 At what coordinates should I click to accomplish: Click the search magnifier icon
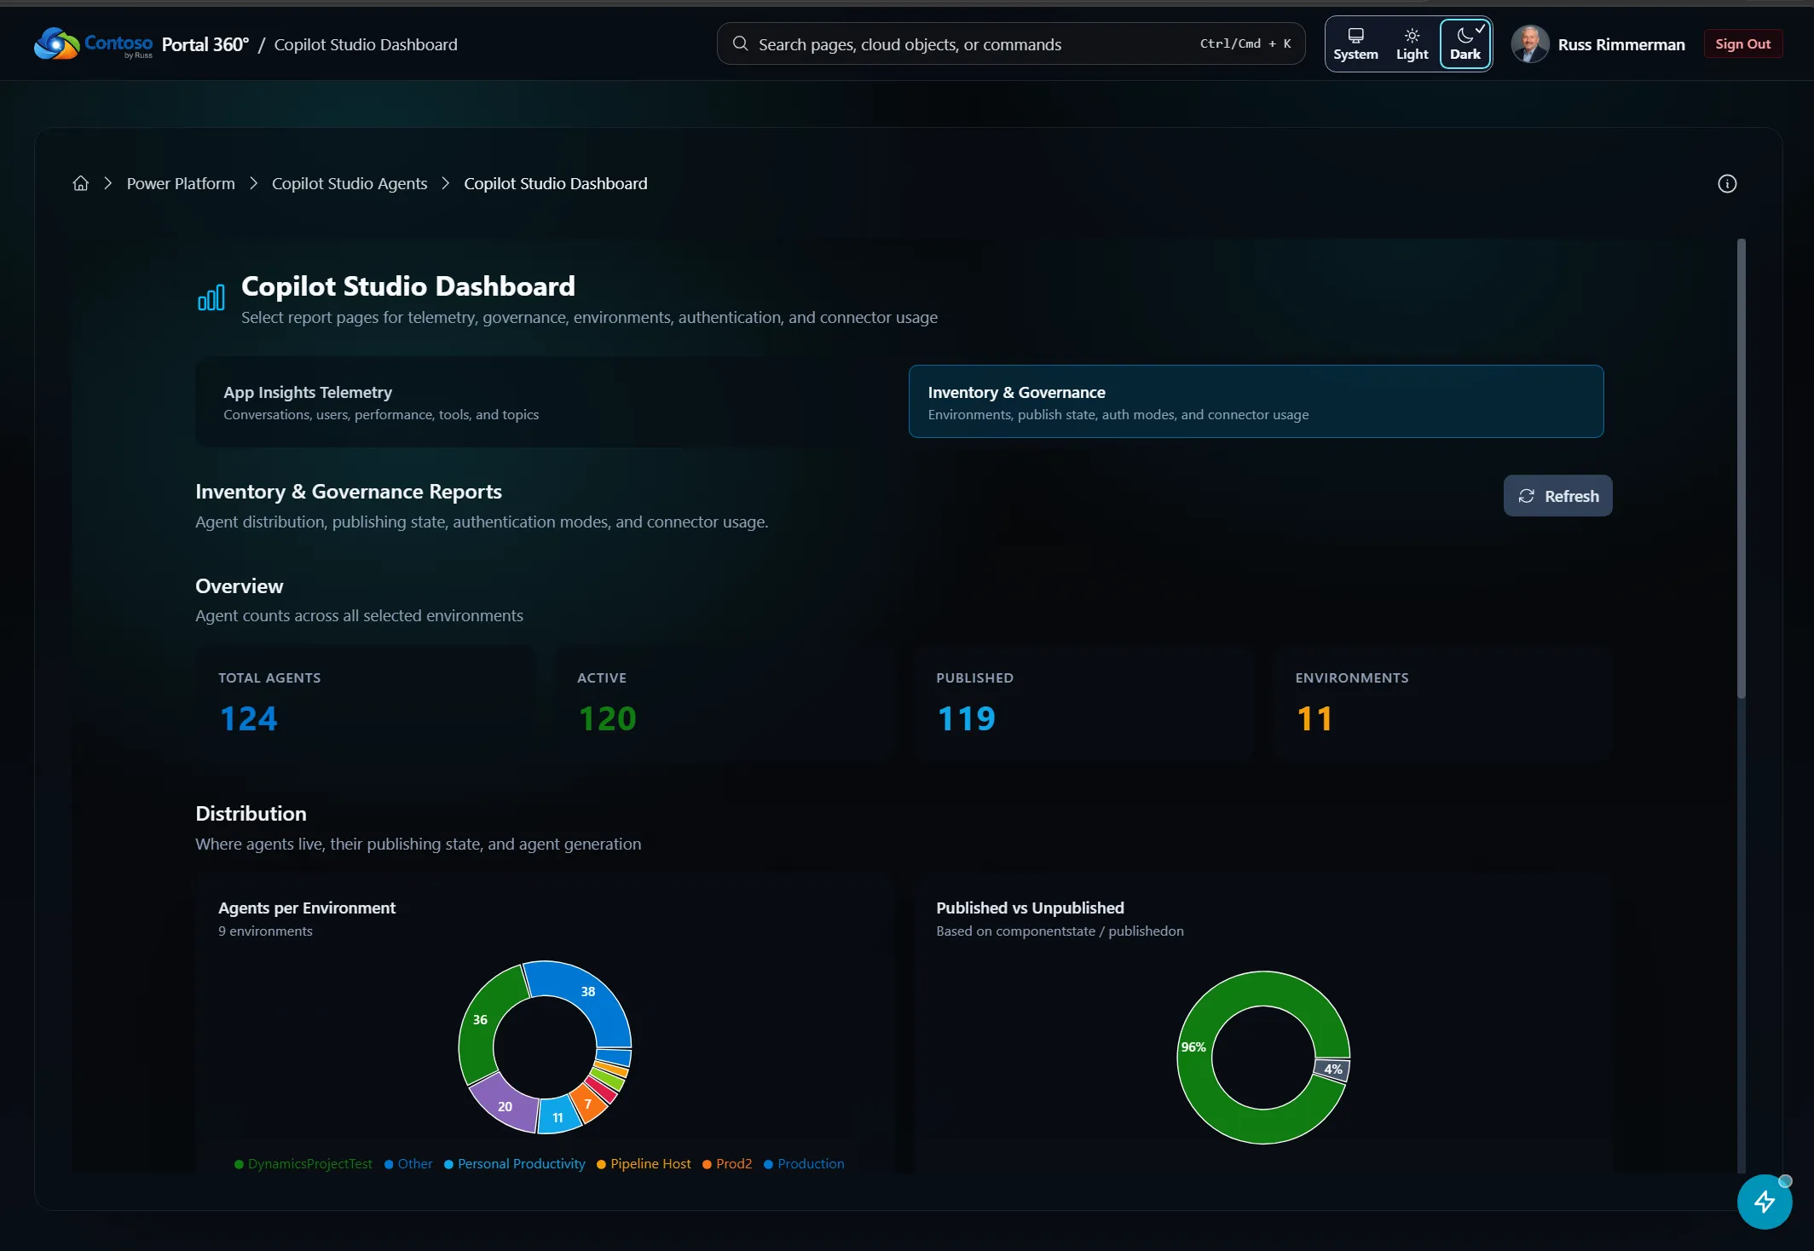click(x=740, y=43)
